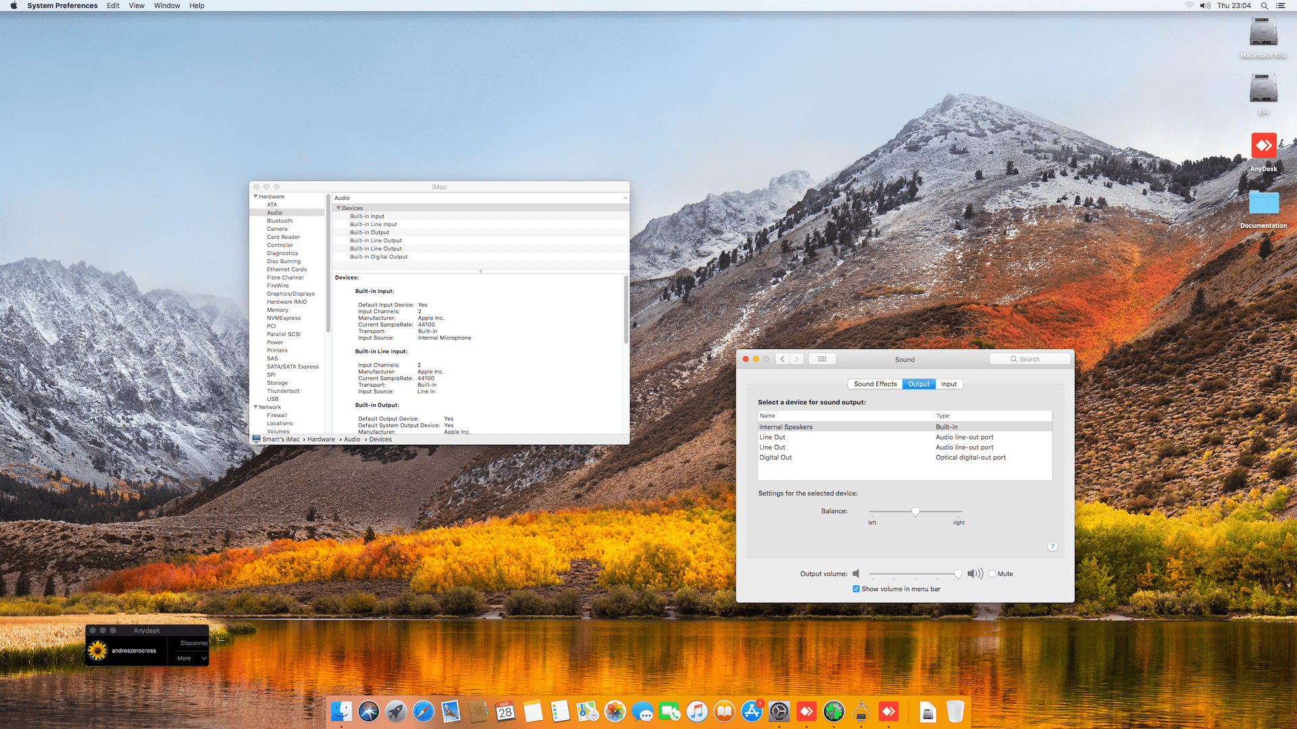Click the Audio column header caret
Screen dimensions: 1297x729
tap(625, 198)
